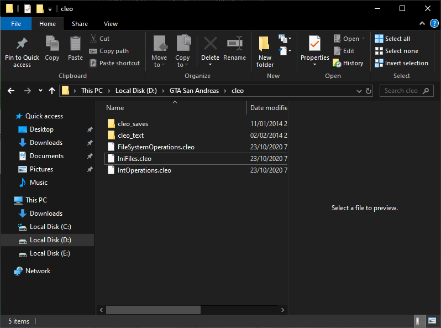Click Paste shortcut in the ribbon
441x328 pixels.
click(114, 63)
